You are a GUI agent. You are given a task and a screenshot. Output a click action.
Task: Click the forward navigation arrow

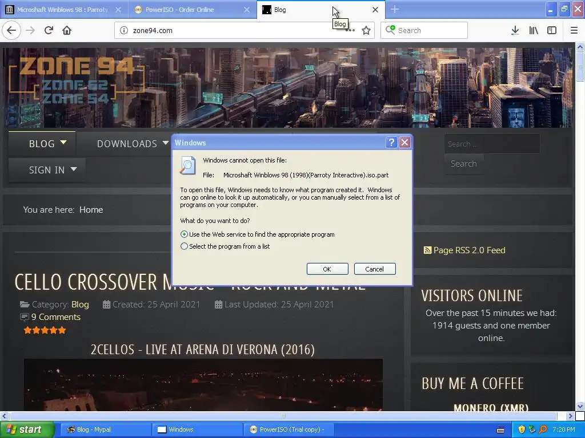click(30, 31)
